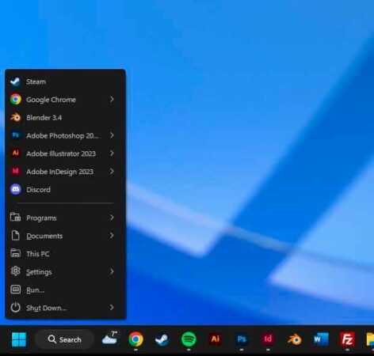Expand the Programs submenu arrow
Screen dimensions: 374x356
[x=112, y=218]
